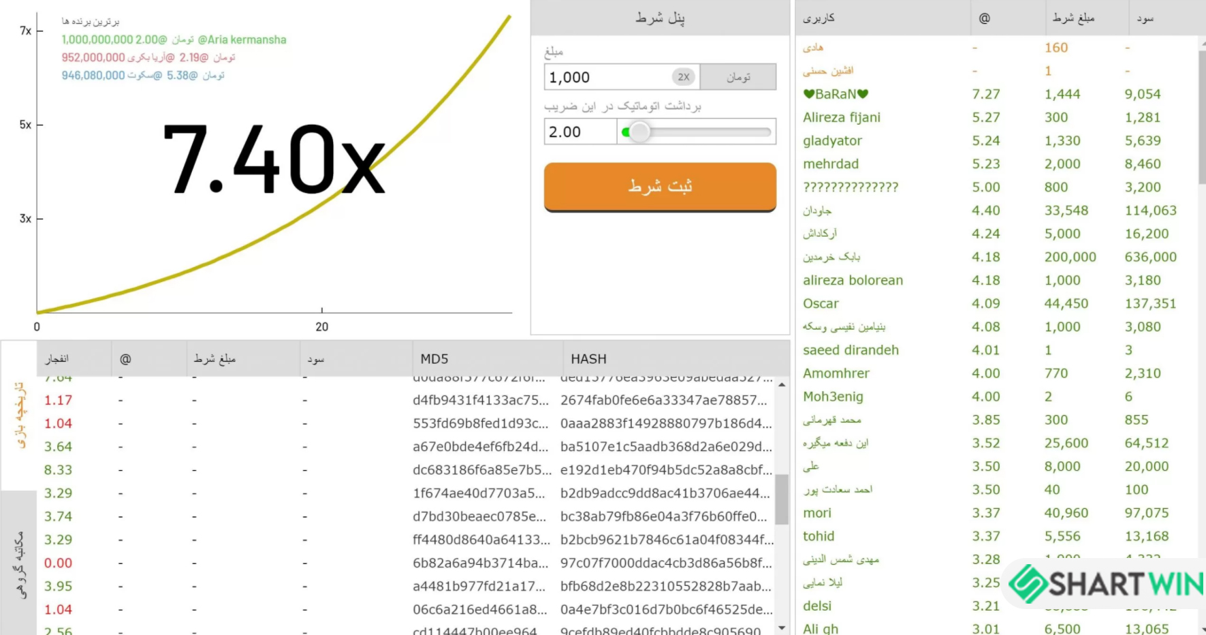Select player tohid in the list
The height and width of the screenshot is (635, 1206).
(x=819, y=536)
